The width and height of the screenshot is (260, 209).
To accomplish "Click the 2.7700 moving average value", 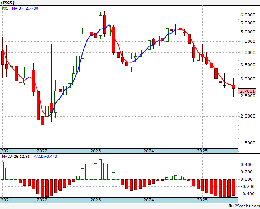I will [x=32, y=8].
